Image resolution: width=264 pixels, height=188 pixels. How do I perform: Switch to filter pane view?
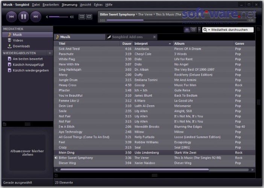click(x=193, y=30)
